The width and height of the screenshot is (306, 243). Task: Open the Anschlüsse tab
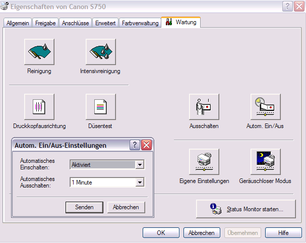pos(75,23)
